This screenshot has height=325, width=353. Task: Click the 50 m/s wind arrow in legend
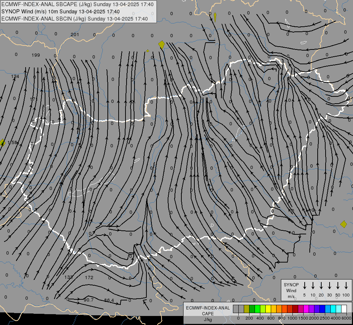(338, 286)
